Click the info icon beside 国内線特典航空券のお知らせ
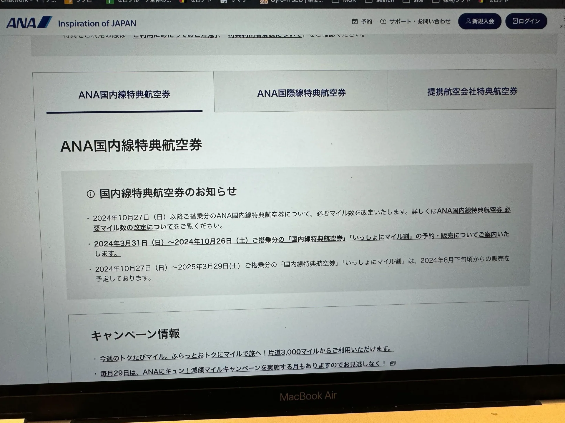 click(91, 194)
